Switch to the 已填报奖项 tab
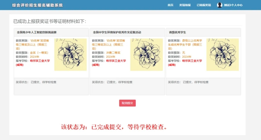Viewport: 261px width, 140px height. point(204,5)
